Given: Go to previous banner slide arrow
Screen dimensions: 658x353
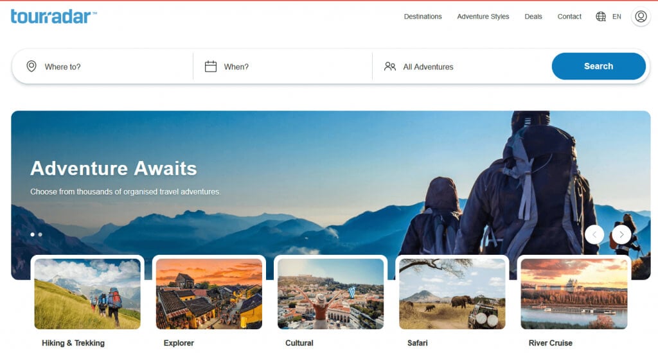Looking at the screenshot, I should [x=594, y=234].
